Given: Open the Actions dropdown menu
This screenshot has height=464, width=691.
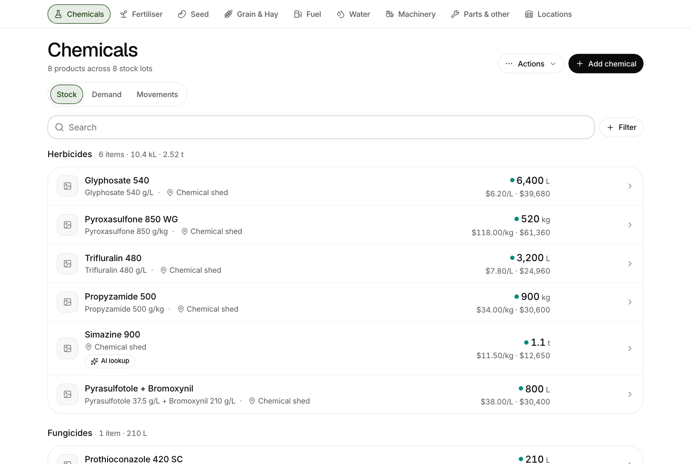Looking at the screenshot, I should point(531,64).
